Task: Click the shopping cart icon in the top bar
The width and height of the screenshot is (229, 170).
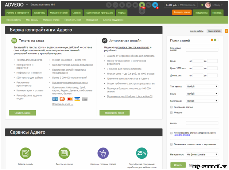Action: tap(129, 5)
